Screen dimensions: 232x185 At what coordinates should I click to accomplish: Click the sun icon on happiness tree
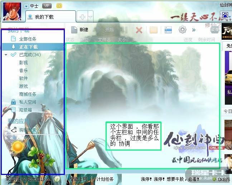(x=18, y=147)
